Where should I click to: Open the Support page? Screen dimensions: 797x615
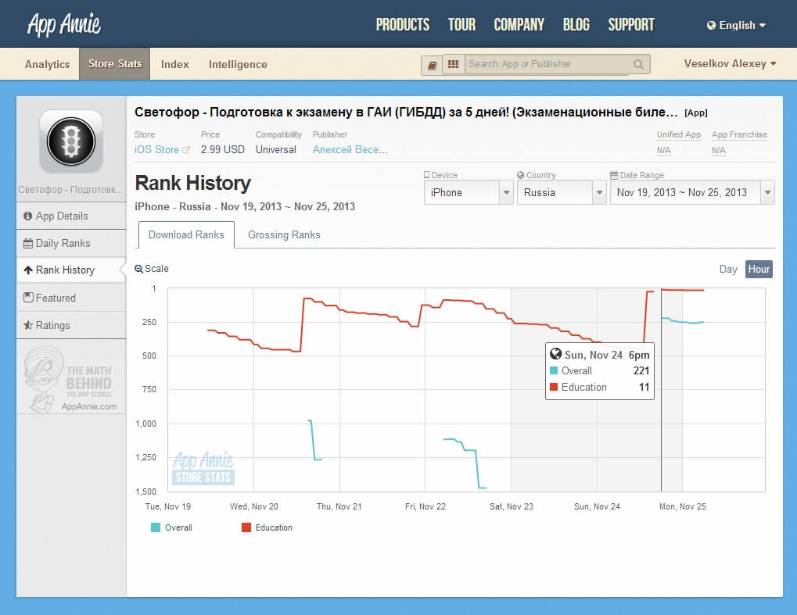pyautogui.click(x=631, y=24)
